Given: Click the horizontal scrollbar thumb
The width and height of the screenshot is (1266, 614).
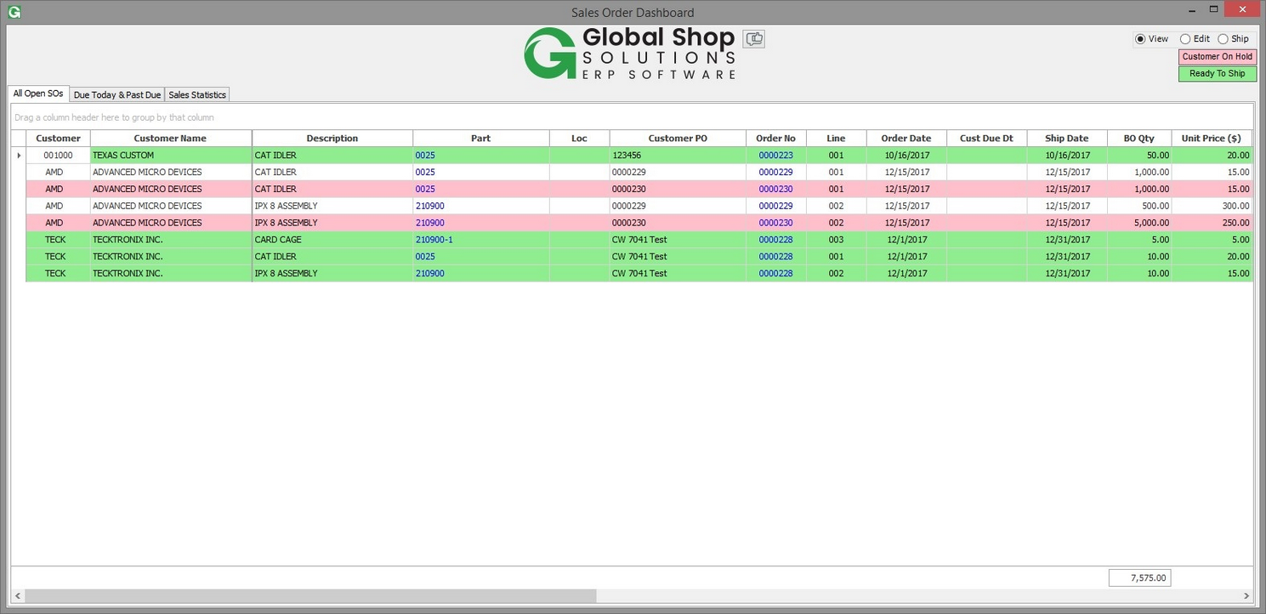Looking at the screenshot, I should click(x=310, y=596).
